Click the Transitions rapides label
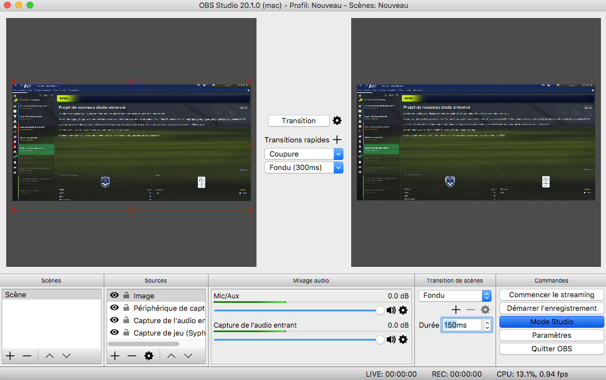 coord(297,140)
